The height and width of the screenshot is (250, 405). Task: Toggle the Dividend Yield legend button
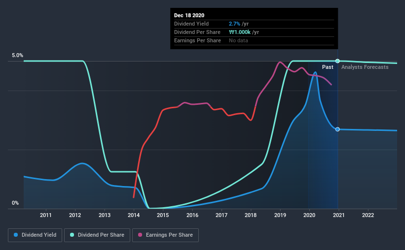pyautogui.click(x=35, y=235)
